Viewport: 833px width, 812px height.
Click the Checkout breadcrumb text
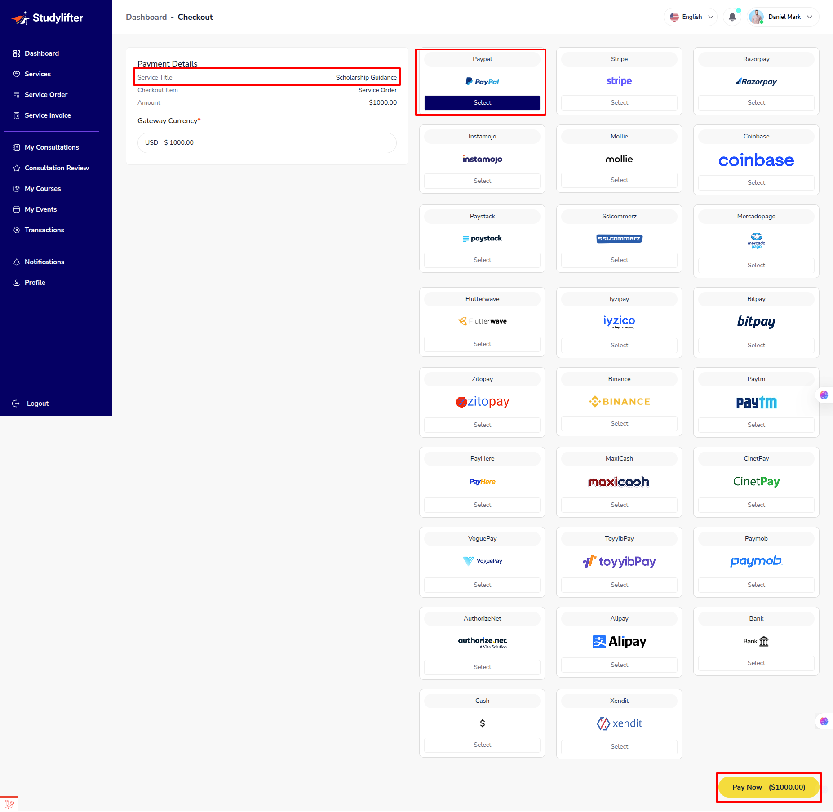195,17
